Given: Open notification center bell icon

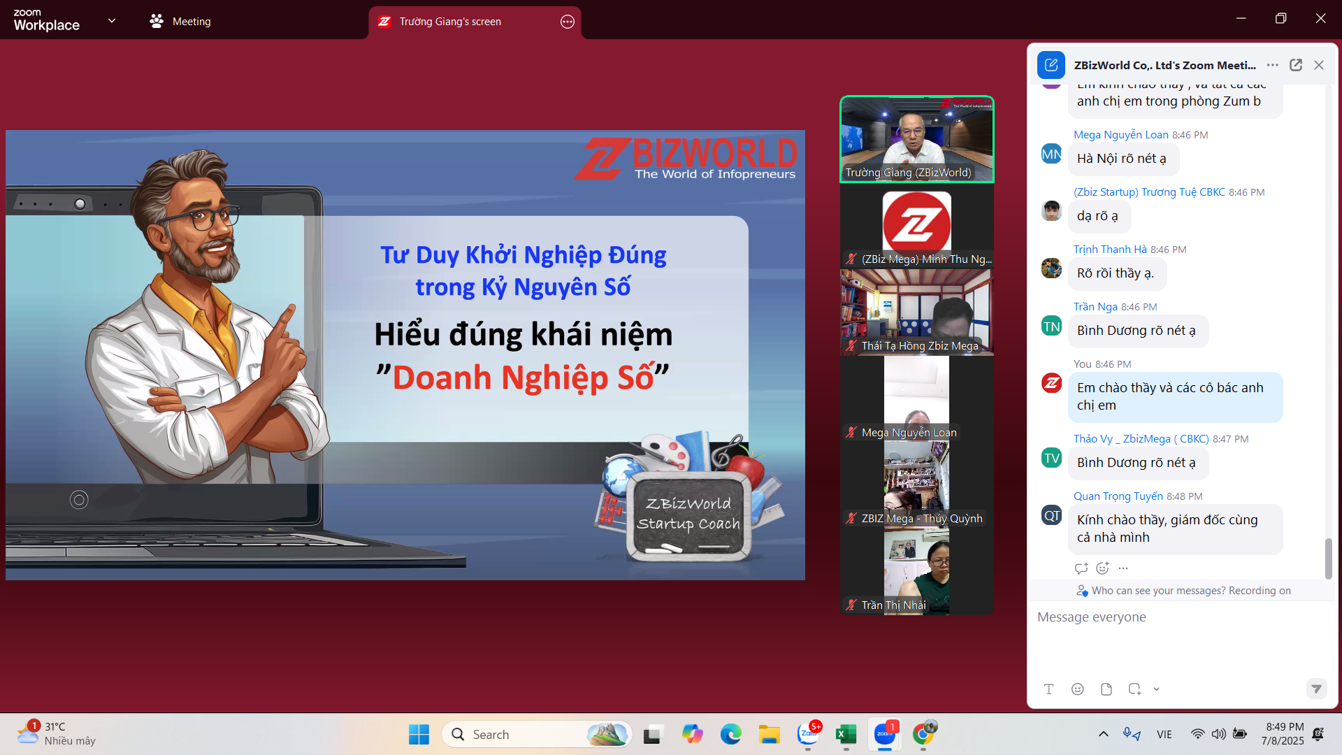Looking at the screenshot, I should 1318,734.
